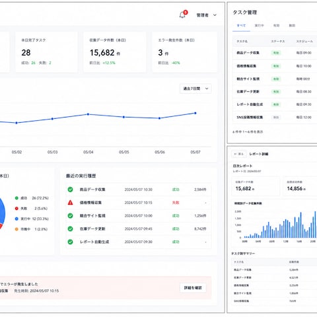
Task: Click the 無効 status badge for SNS投稿情報収集
Action: [x=276, y=118]
